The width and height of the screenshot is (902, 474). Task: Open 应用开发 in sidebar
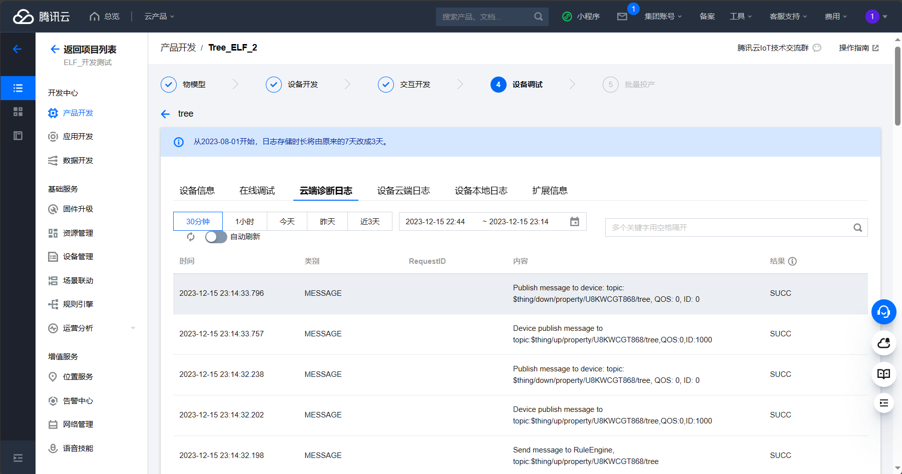[x=71, y=137]
